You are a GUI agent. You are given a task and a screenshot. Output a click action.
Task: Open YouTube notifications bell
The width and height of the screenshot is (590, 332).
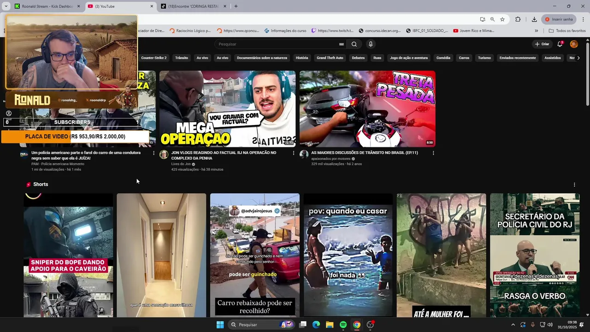pyautogui.click(x=560, y=44)
